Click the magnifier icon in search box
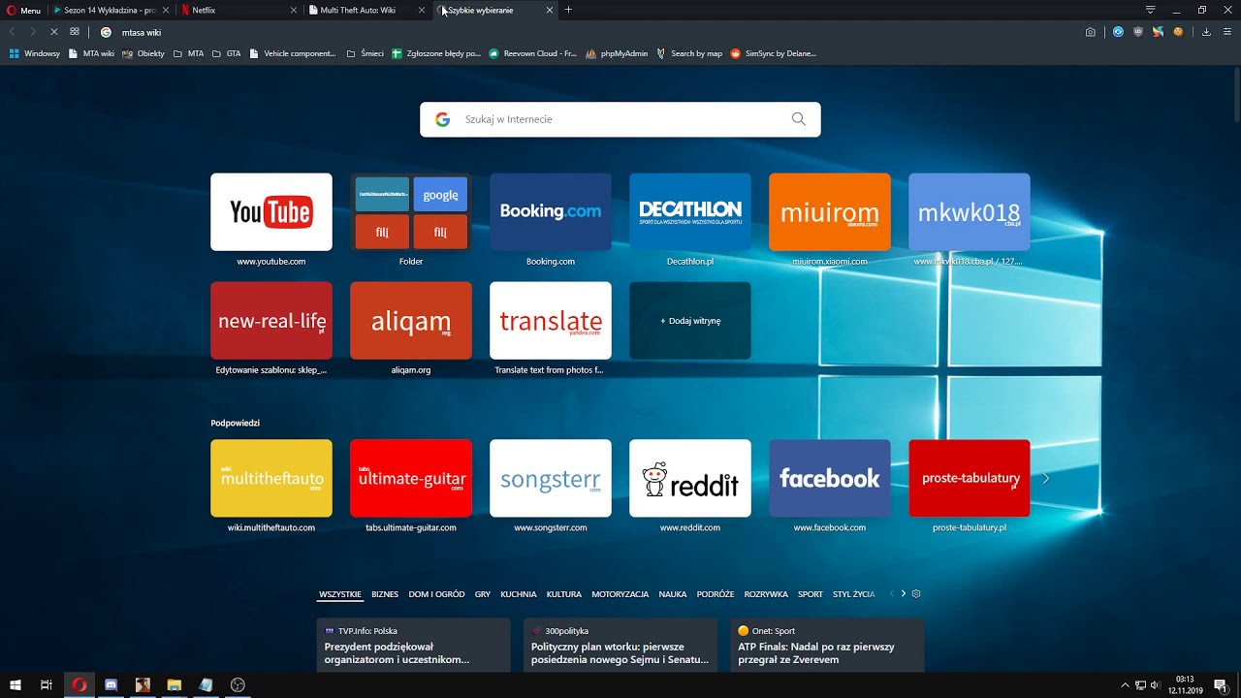The image size is (1241, 698). tap(798, 119)
